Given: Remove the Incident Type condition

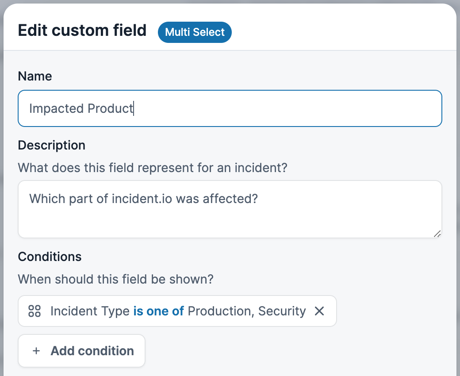Looking at the screenshot, I should point(319,311).
